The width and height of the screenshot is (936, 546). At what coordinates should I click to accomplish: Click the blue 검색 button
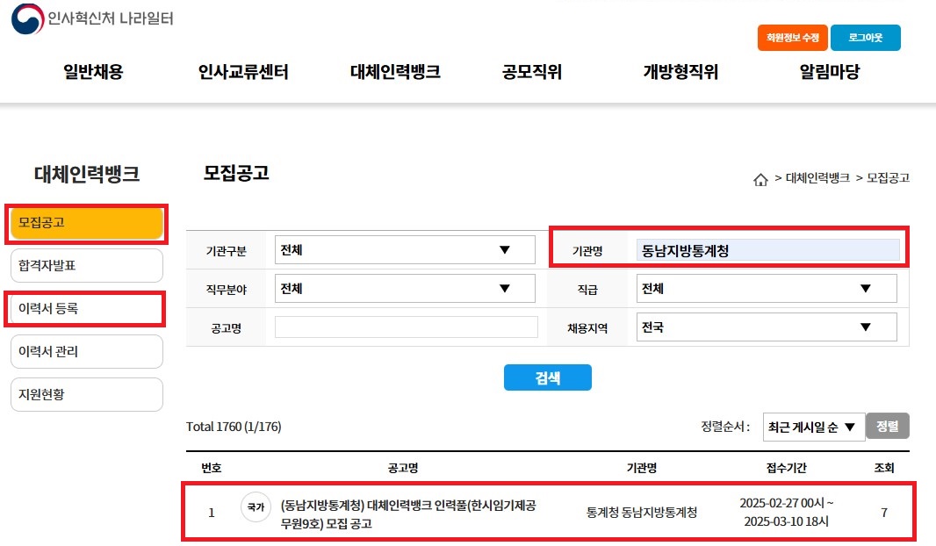[x=547, y=377]
